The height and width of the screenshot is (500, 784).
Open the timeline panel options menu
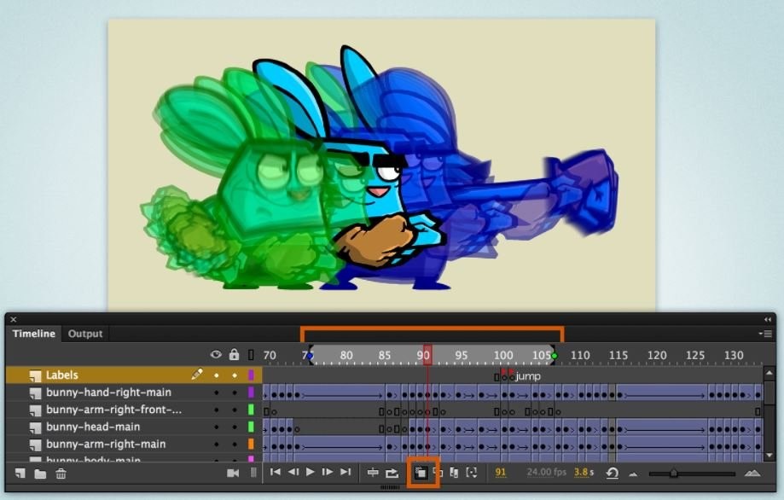coord(765,334)
